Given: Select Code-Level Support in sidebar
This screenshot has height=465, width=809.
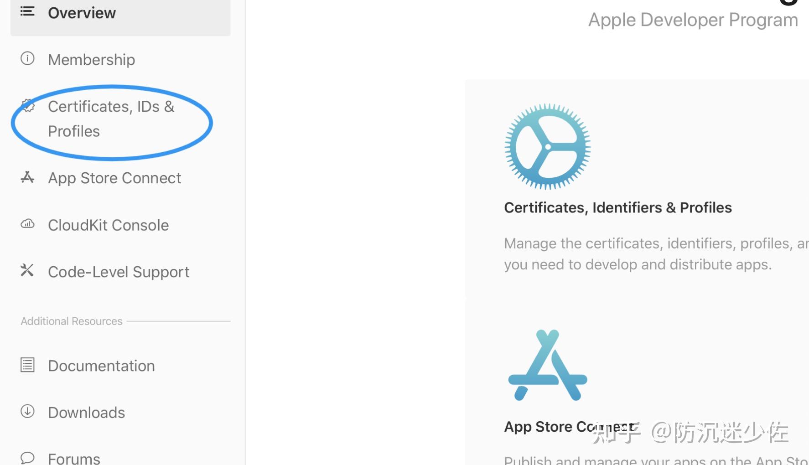Looking at the screenshot, I should pos(119,272).
